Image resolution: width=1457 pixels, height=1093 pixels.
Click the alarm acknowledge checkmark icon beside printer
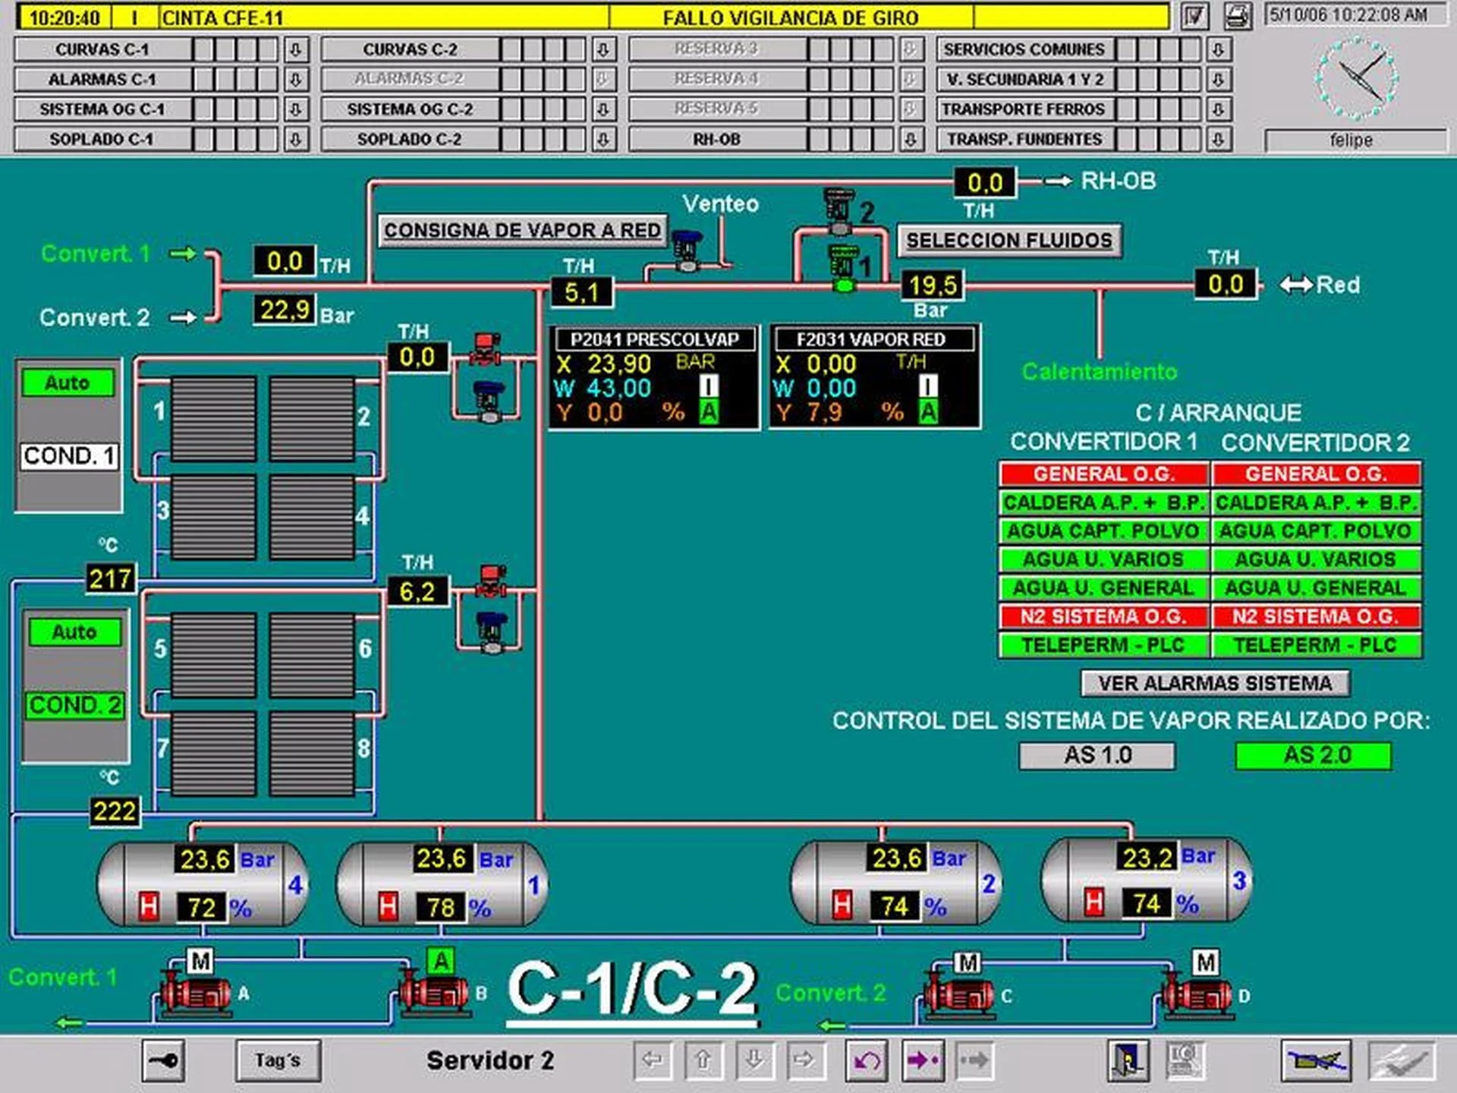[x=1194, y=16]
